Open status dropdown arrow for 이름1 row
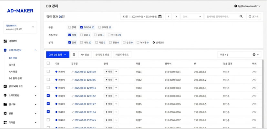 (116, 72)
